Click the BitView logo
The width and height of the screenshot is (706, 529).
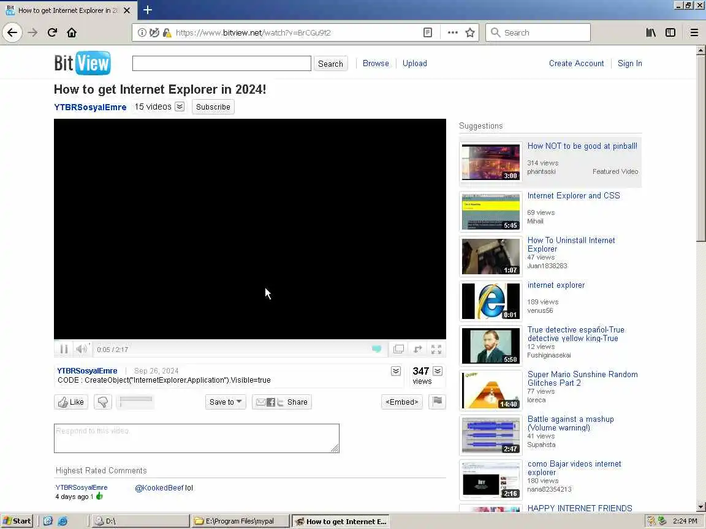pyautogui.click(x=82, y=63)
